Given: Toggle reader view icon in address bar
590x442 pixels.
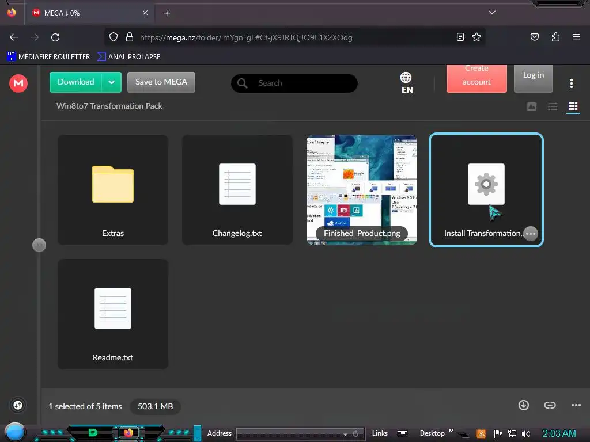Looking at the screenshot, I should [460, 37].
